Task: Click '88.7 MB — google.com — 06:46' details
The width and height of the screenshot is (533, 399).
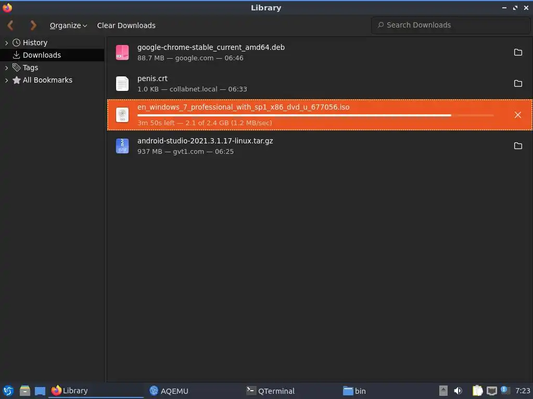Action: point(191,58)
